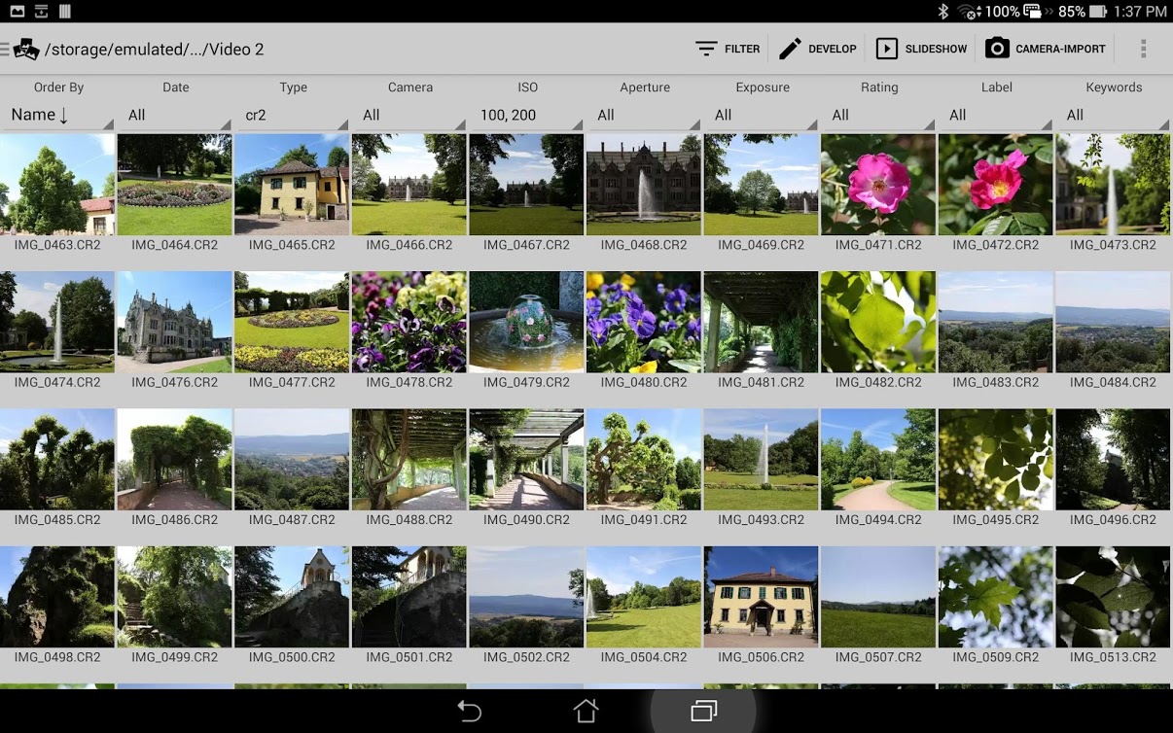This screenshot has height=733, width=1173.
Task: Tap the Filter lines icon
Action: pyautogui.click(x=706, y=49)
